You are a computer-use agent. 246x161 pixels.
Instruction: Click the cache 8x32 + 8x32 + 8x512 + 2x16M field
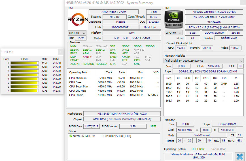pyautogui.click(x=132, y=38)
